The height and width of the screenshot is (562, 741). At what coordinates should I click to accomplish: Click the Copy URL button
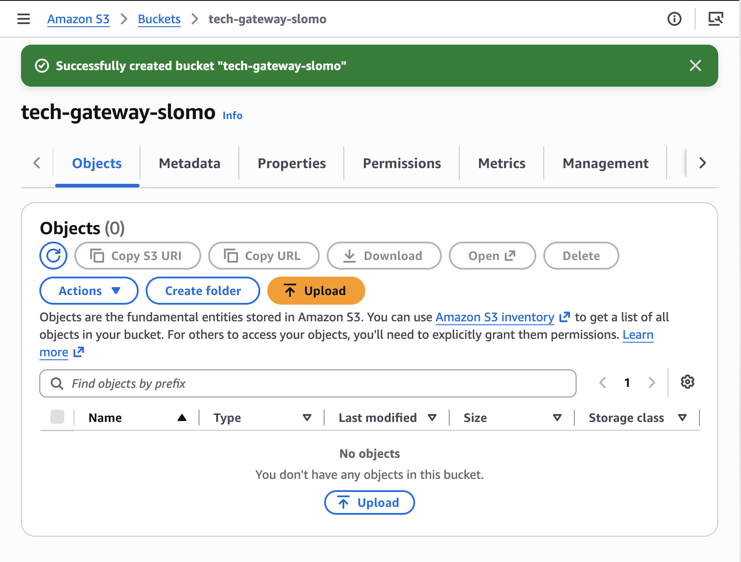[264, 256]
